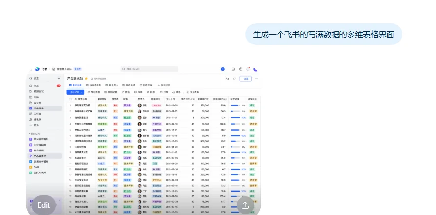Click the 120,000 cell in row 1
This screenshot has width=436, height=215.
pyautogui.click(x=205, y=106)
